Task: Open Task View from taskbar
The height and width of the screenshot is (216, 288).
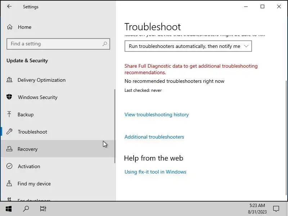Action: tap(43, 209)
